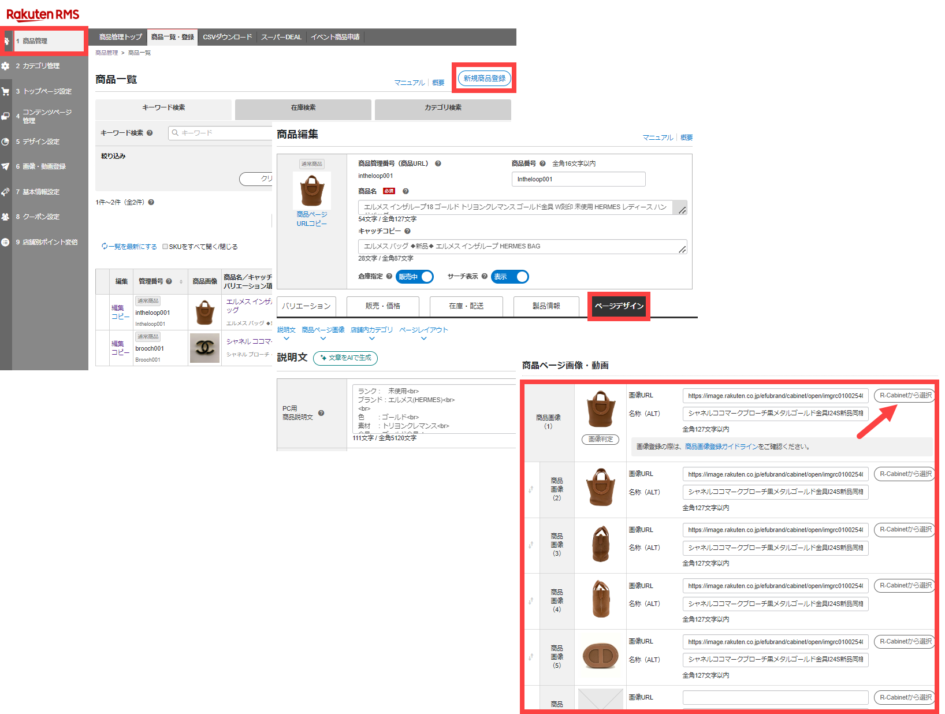Screen dimensions: 945x714
Task: Open the CSVダウンロード menu tab
Action: pos(228,37)
